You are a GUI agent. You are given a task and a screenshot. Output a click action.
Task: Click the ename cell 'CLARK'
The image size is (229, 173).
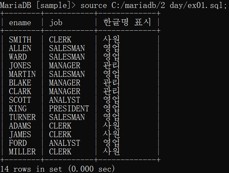tap(20, 91)
